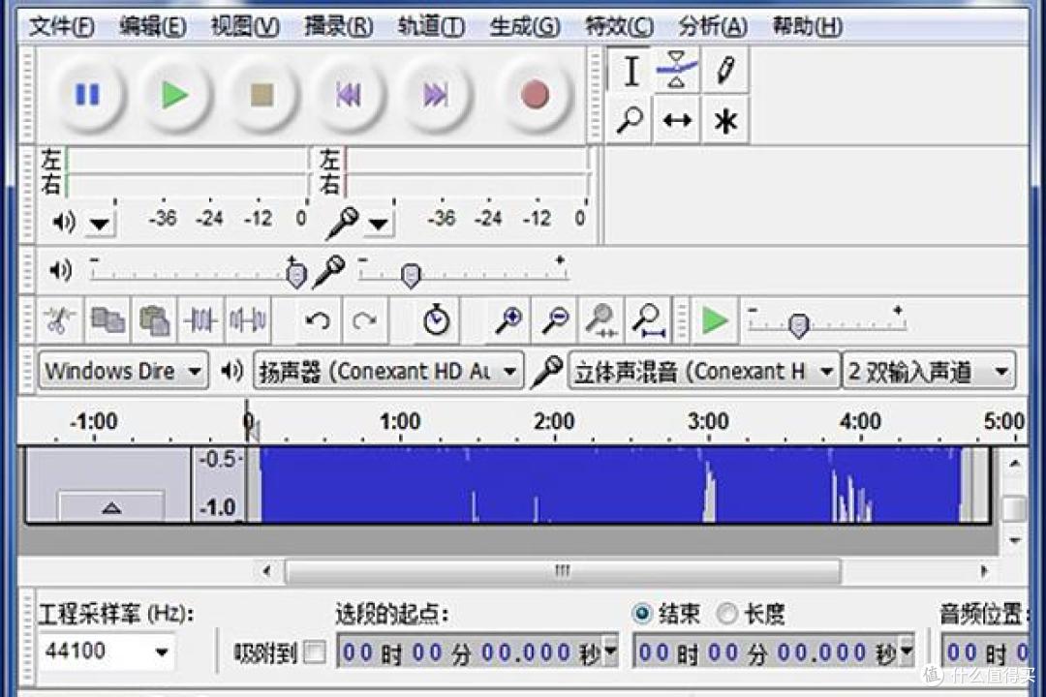
Task: Open the 帮助 menu
Action: coord(807,27)
